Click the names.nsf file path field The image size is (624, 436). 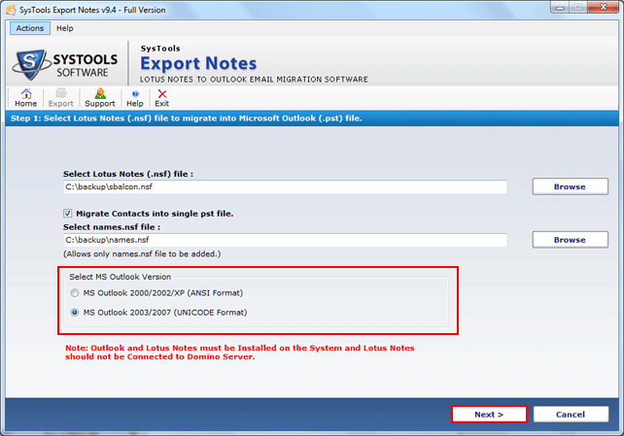click(x=285, y=240)
